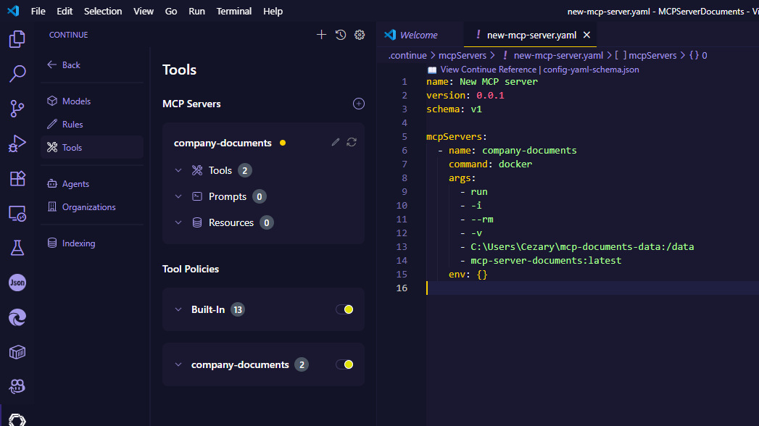Toggle the company-documents tool policies switch
Image resolution: width=759 pixels, height=426 pixels.
click(344, 364)
